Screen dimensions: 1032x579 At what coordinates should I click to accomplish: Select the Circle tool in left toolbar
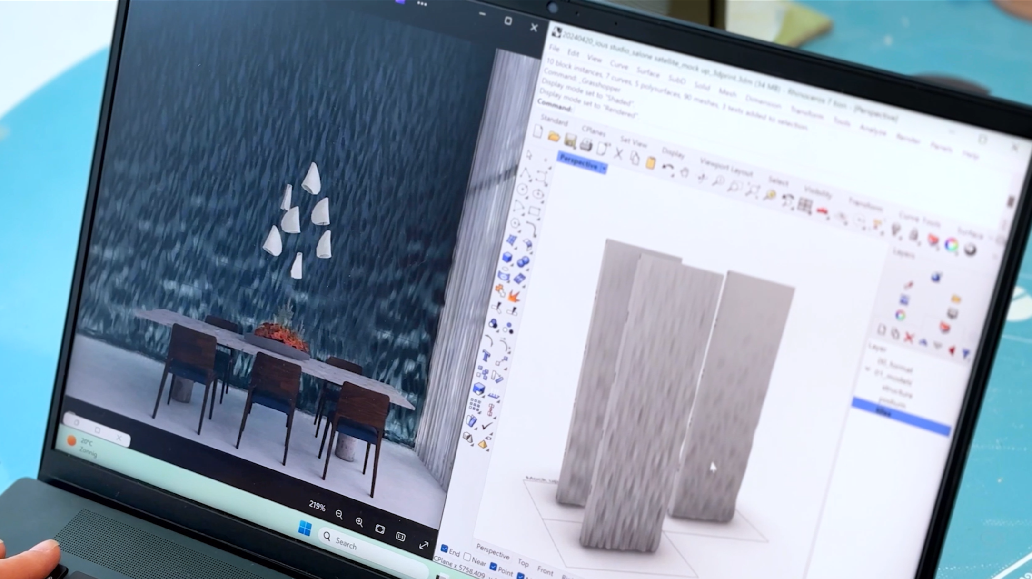coord(522,190)
